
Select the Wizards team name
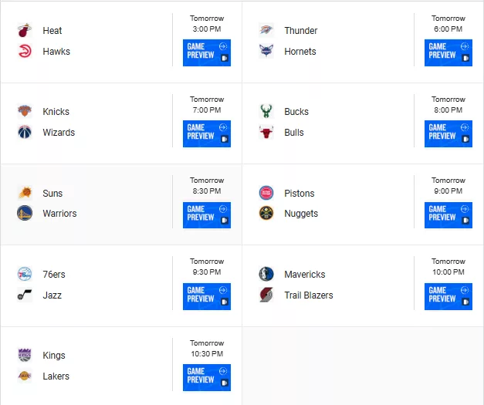pyautogui.click(x=59, y=133)
